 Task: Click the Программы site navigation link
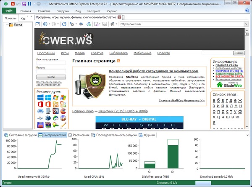pos(46,53)
